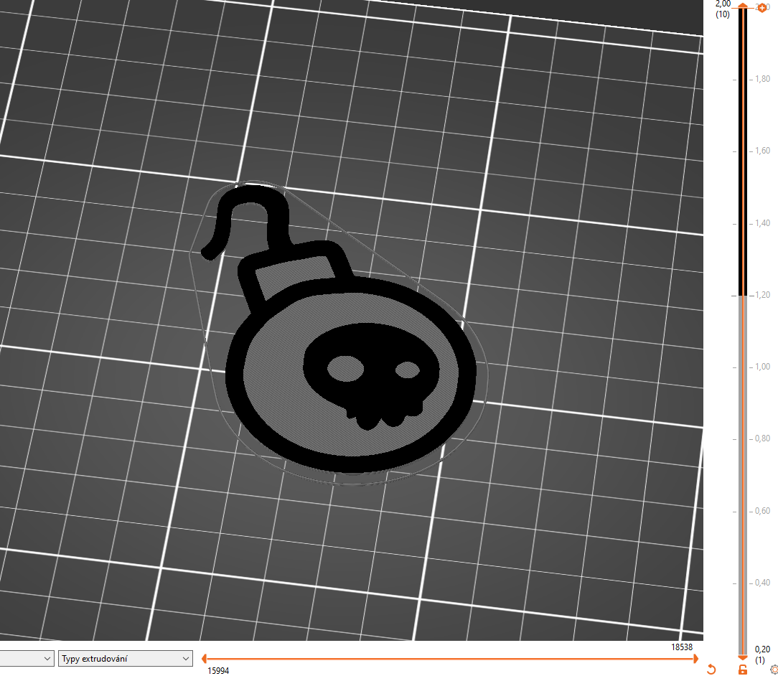Open the 'Typy extrudování' dropdown

pyautogui.click(x=126, y=658)
